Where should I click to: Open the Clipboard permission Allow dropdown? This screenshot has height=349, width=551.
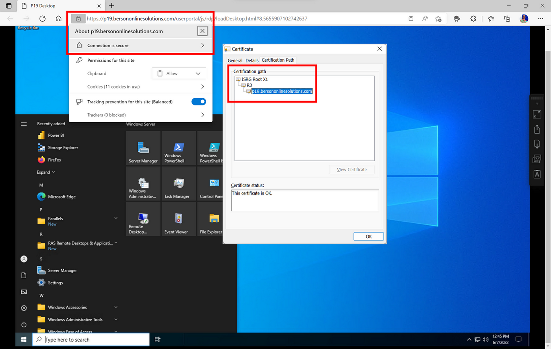click(179, 73)
